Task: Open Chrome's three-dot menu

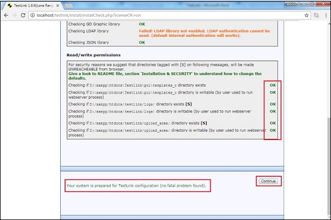Action: coord(326,15)
